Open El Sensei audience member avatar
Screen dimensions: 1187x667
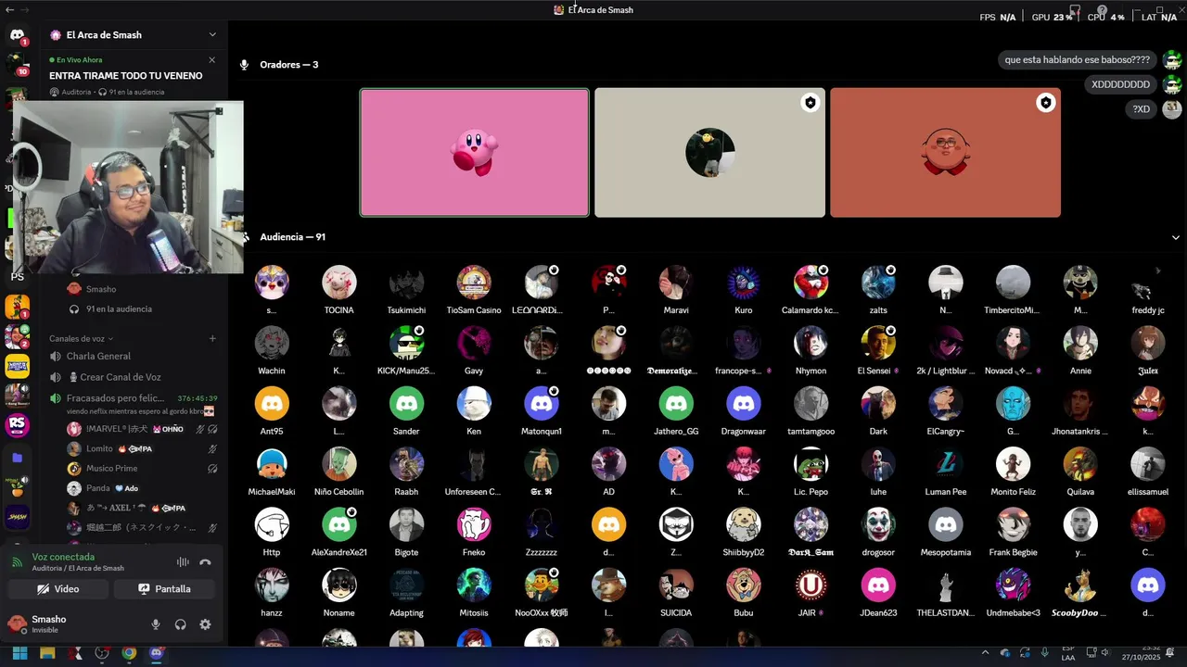(x=878, y=343)
